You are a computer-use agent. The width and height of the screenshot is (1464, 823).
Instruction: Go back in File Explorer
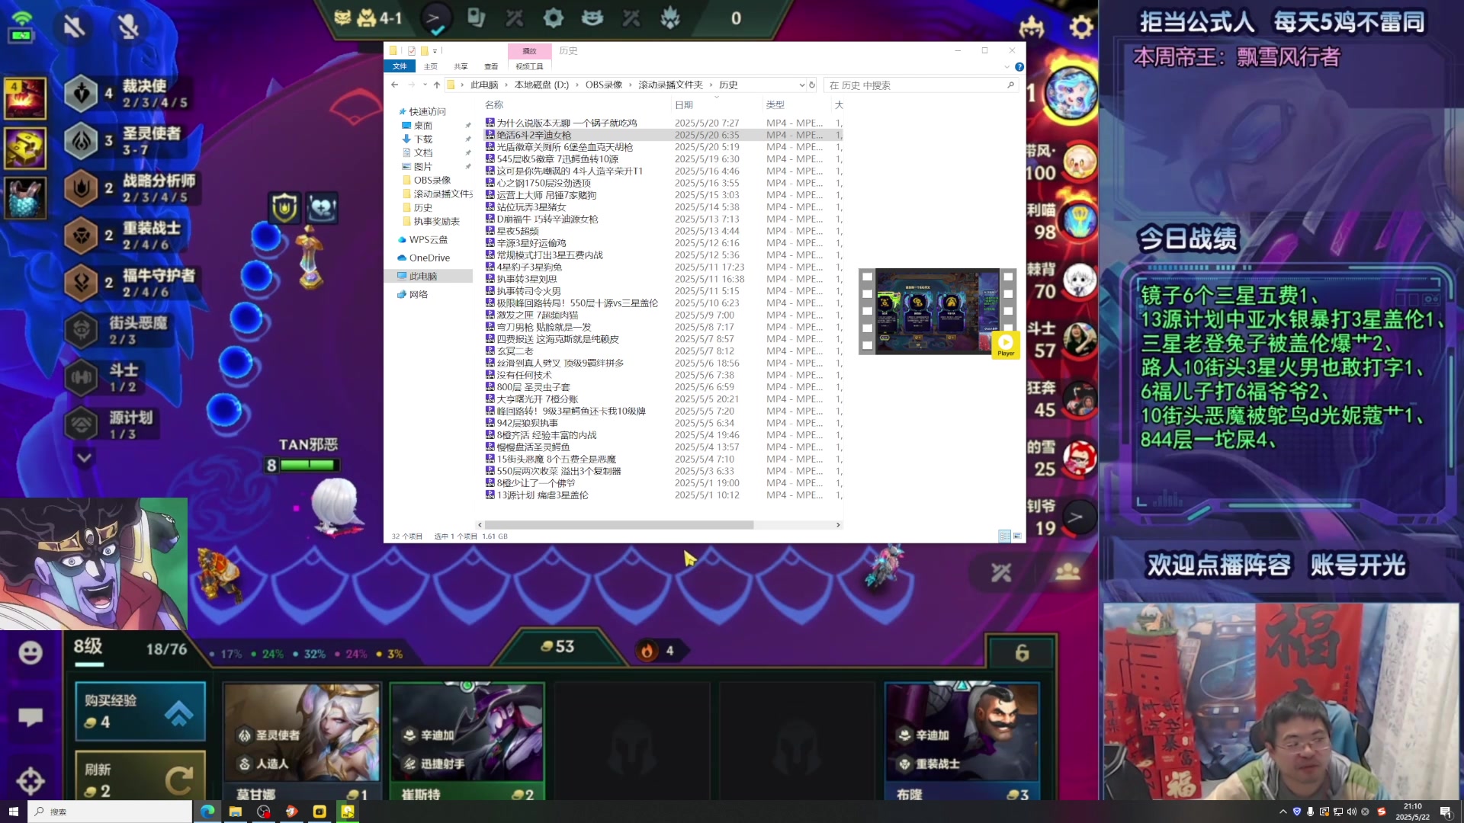394,85
